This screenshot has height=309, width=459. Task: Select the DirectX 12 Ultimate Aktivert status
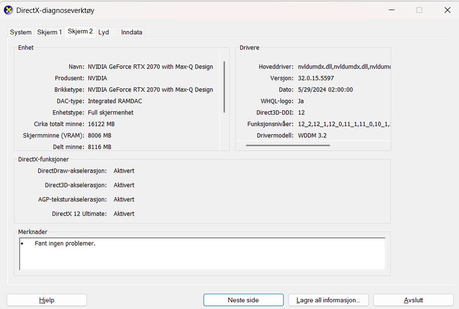124,214
